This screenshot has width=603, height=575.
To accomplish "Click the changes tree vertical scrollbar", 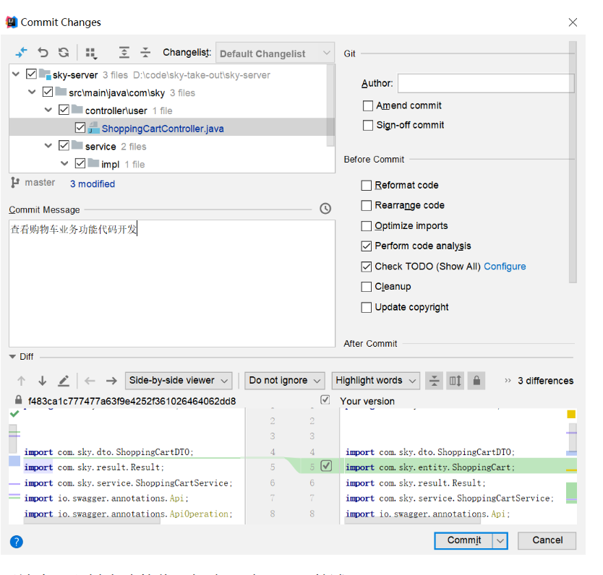I will 330,105.
